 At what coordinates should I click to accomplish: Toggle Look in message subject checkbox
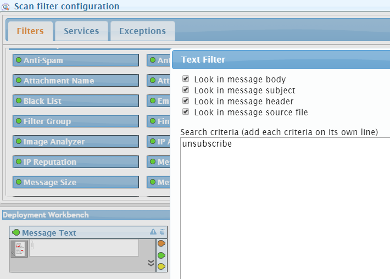click(x=186, y=90)
